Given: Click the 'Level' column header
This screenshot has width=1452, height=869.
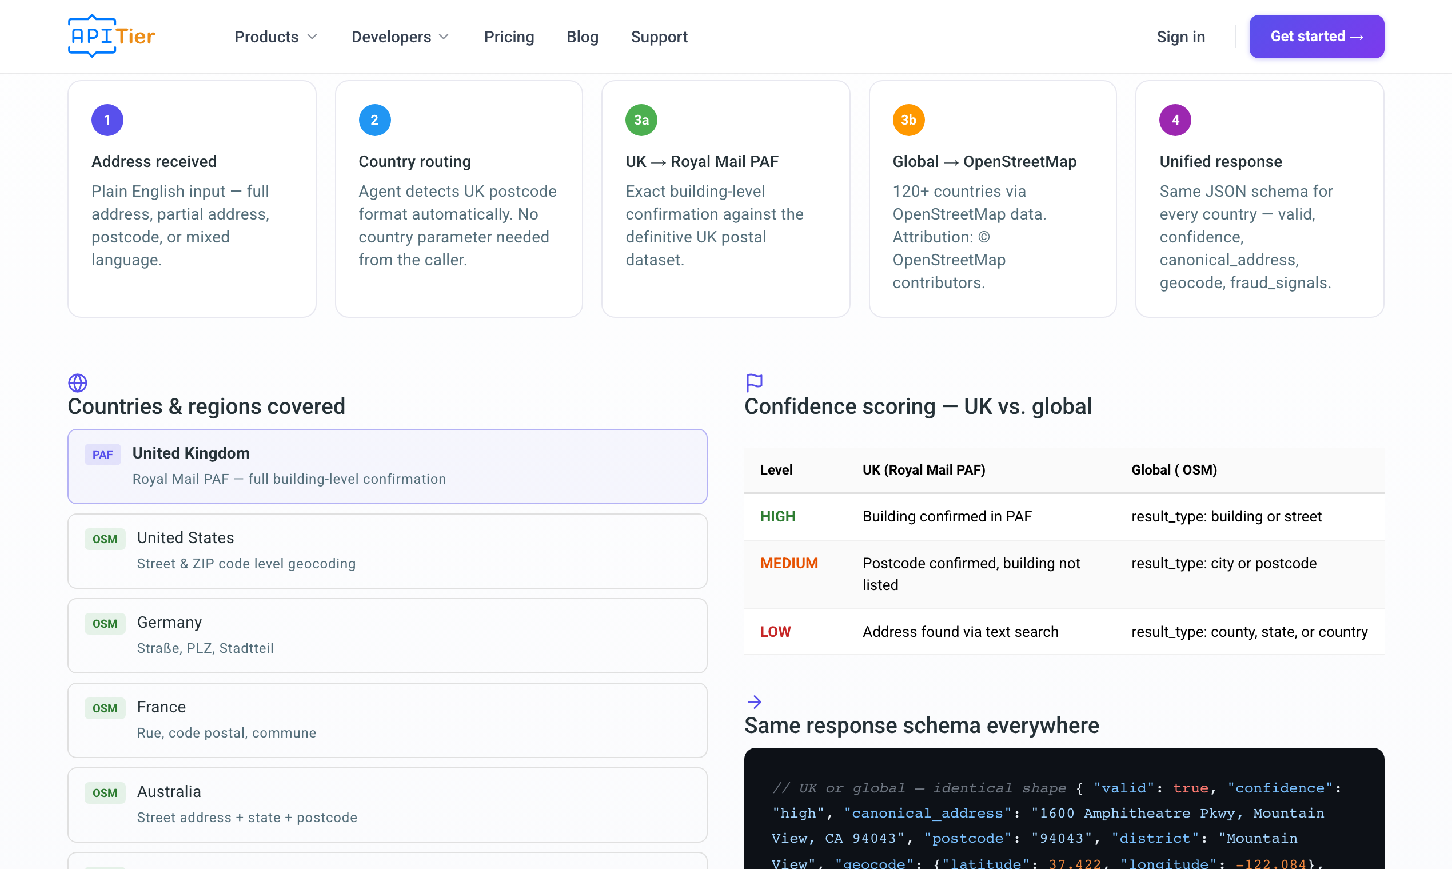Looking at the screenshot, I should coord(776,469).
